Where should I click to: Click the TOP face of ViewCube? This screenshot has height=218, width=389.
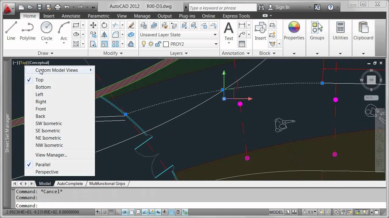(371, 80)
